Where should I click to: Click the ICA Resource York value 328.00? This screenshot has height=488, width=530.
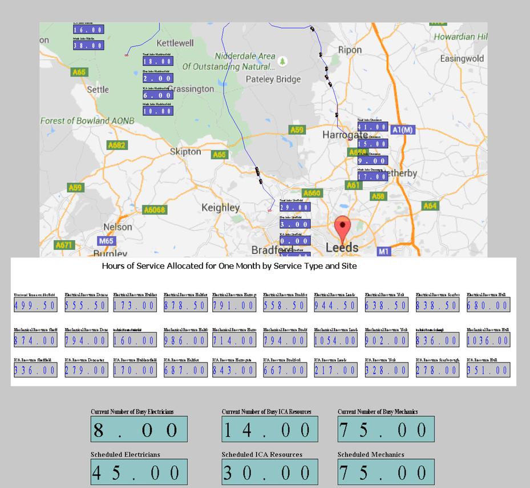click(386, 370)
